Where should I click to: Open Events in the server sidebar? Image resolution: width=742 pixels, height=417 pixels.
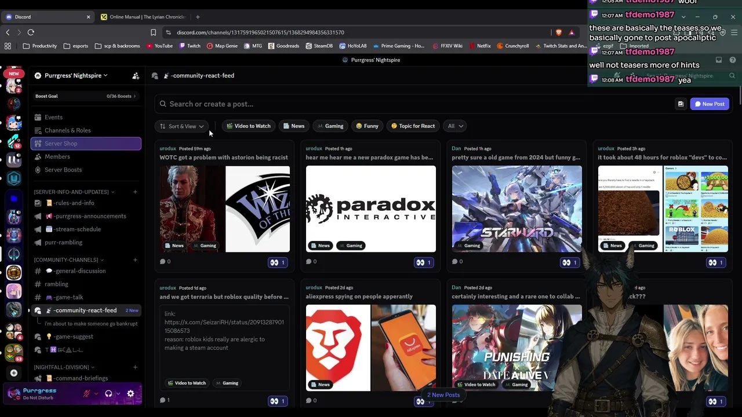[86, 118]
